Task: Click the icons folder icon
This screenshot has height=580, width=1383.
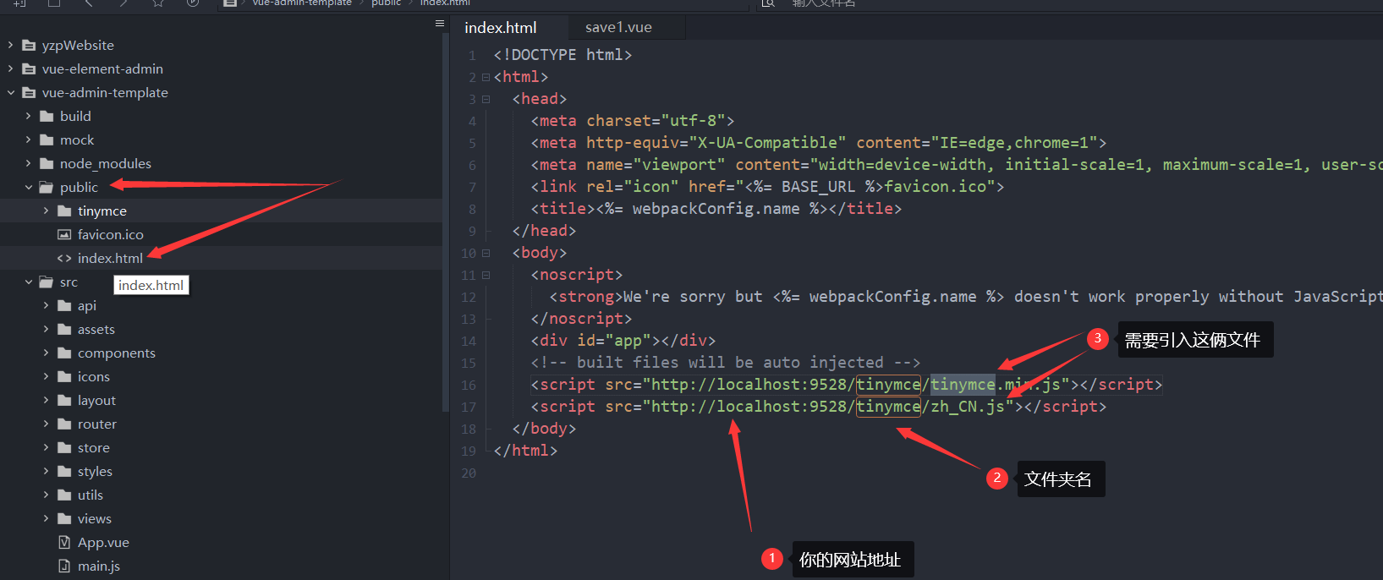Action: click(x=64, y=376)
